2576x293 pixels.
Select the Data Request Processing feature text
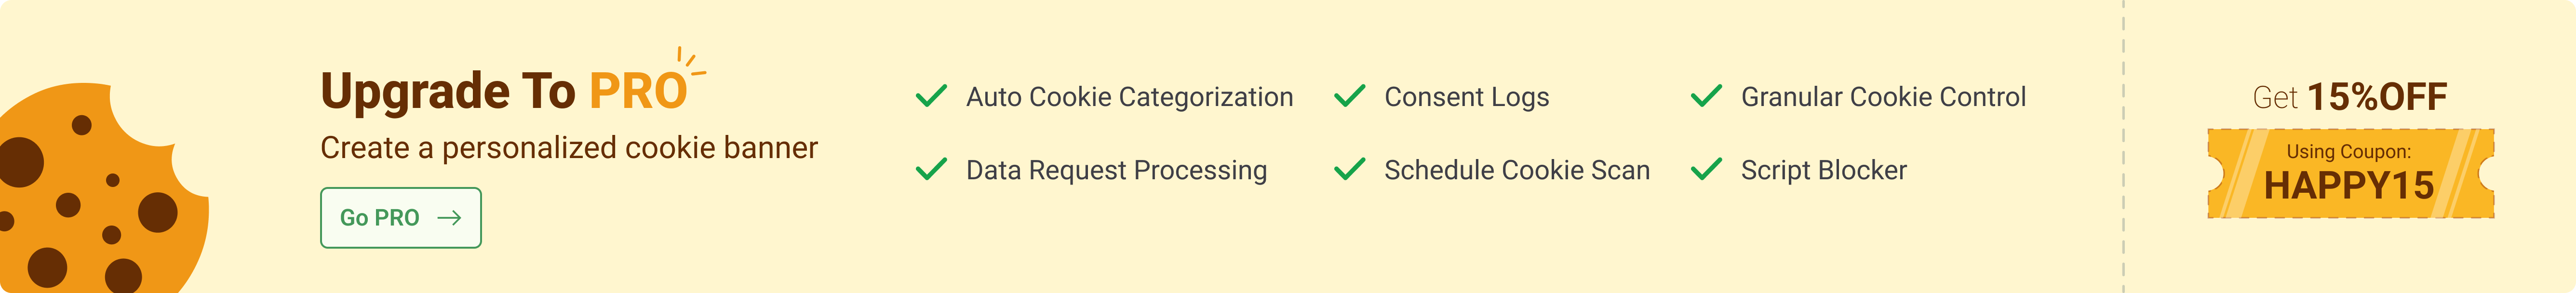1116,170
